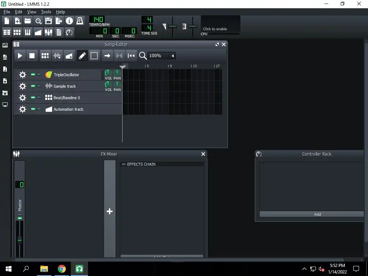Open the My Presets sidebar tab
Viewport: 368px width, 276px height.
click(5, 81)
